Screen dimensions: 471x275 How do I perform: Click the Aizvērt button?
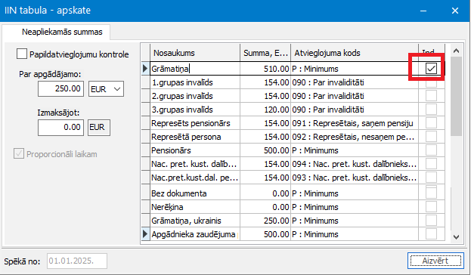[435, 261]
